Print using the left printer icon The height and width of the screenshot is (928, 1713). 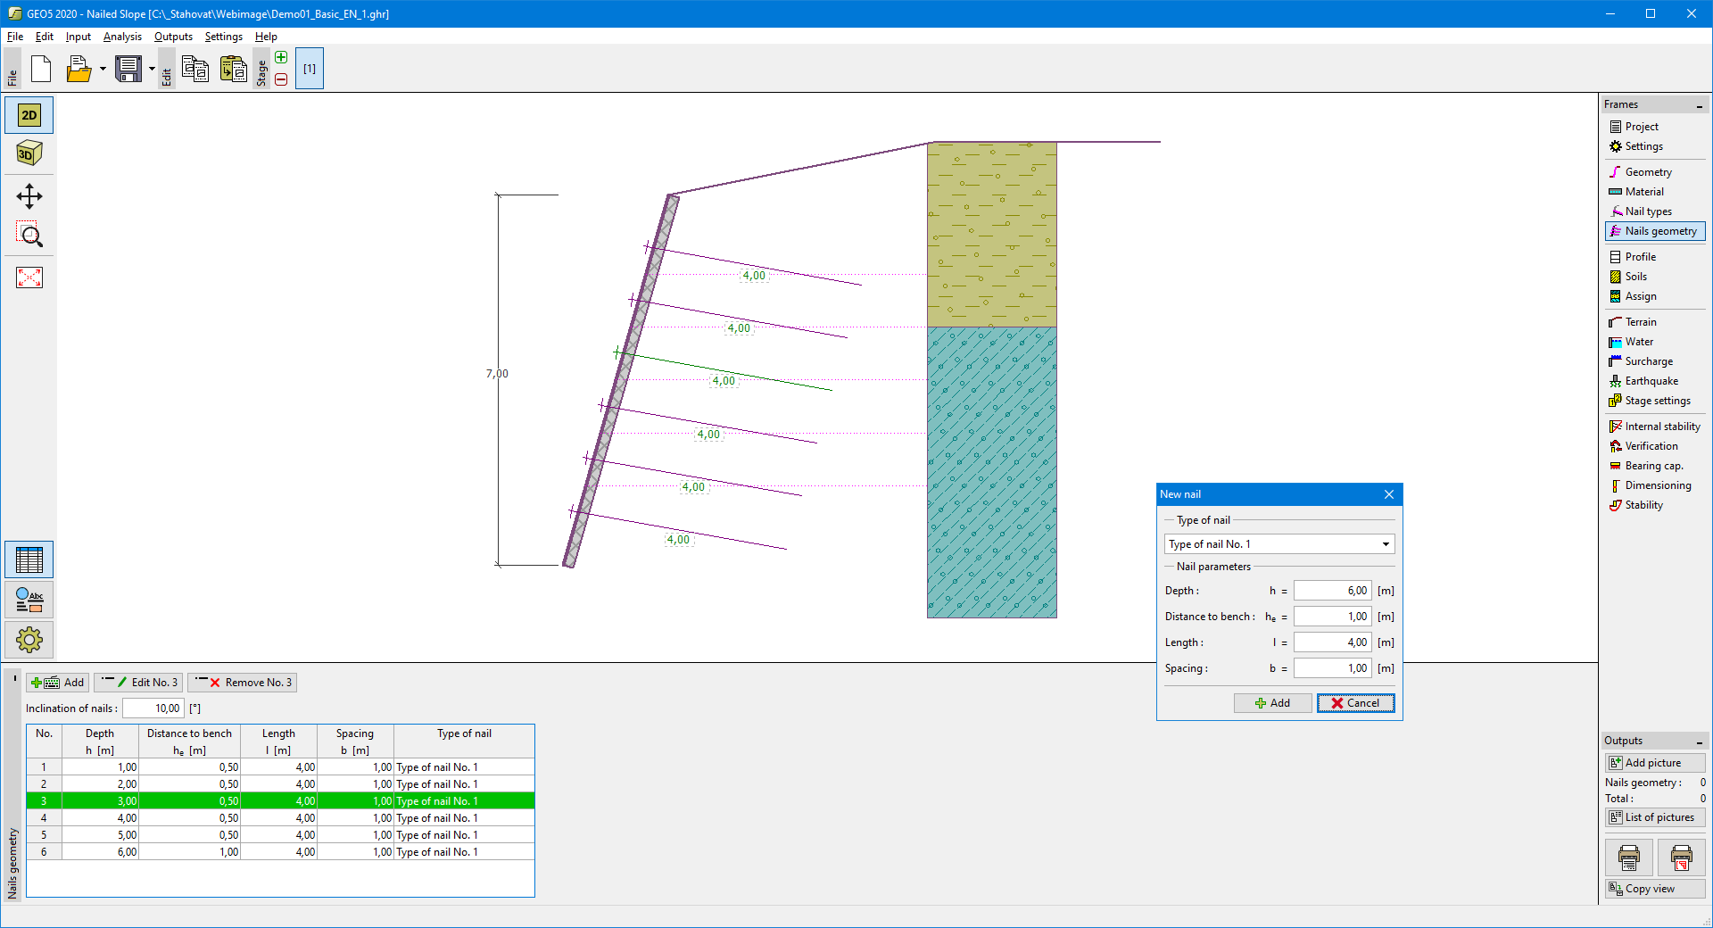pyautogui.click(x=1629, y=858)
